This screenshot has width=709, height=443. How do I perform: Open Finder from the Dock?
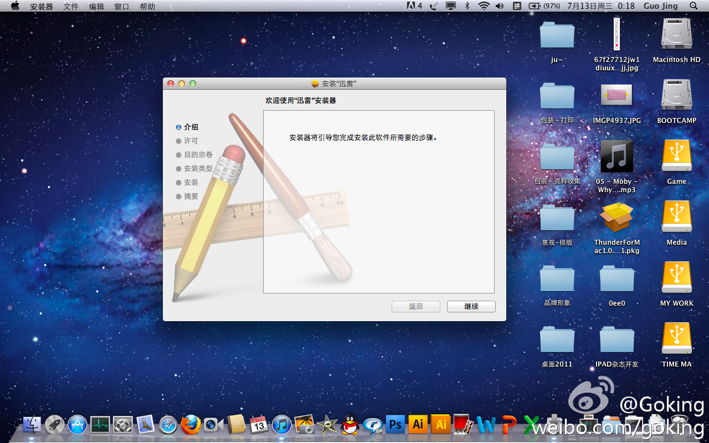32,425
